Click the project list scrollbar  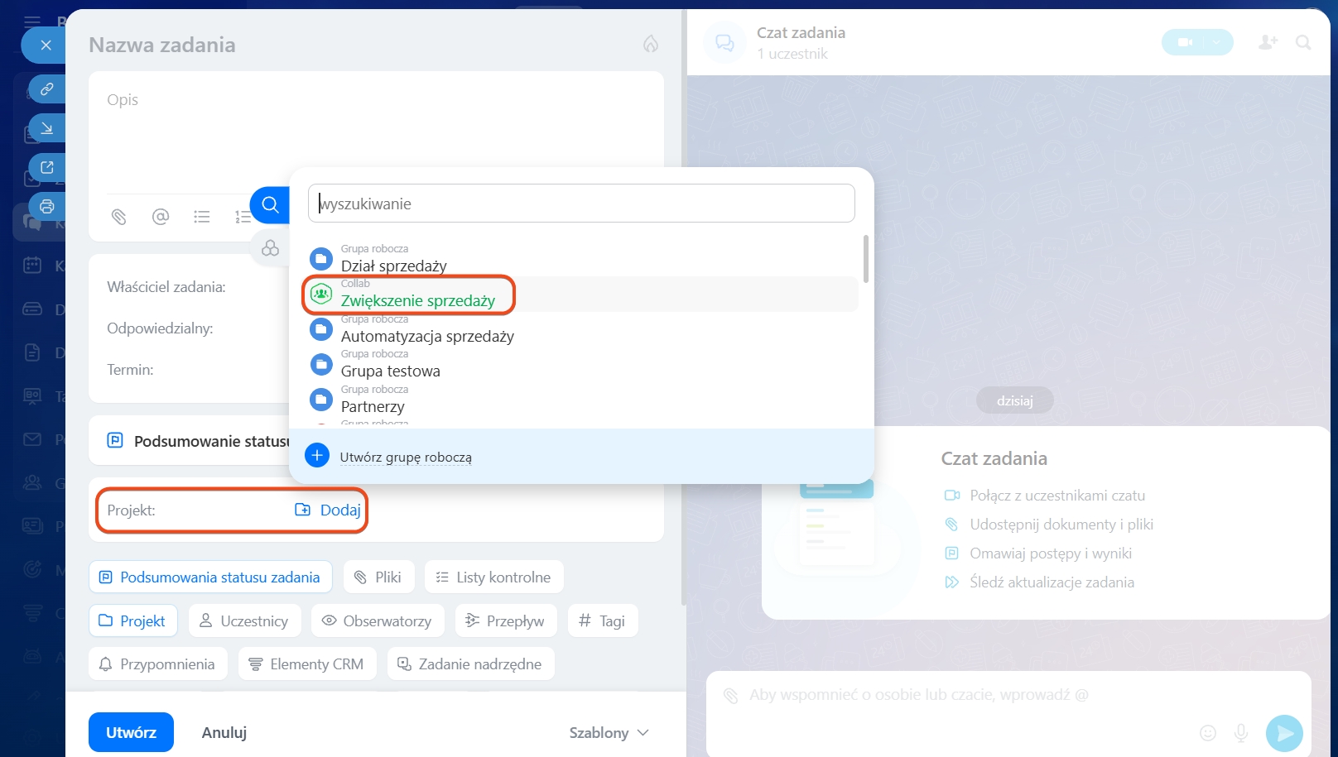click(866, 259)
